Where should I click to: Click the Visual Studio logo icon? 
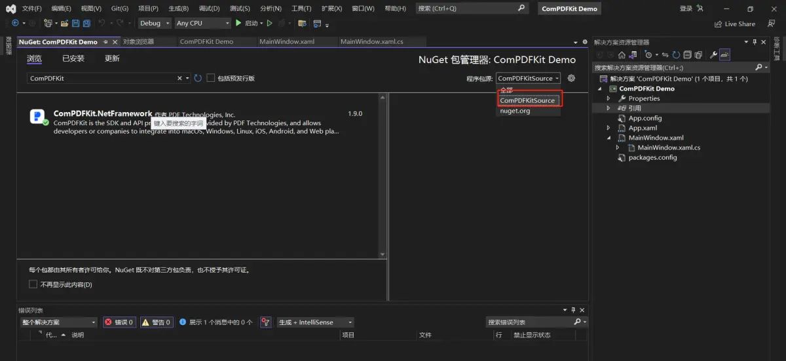(10, 9)
